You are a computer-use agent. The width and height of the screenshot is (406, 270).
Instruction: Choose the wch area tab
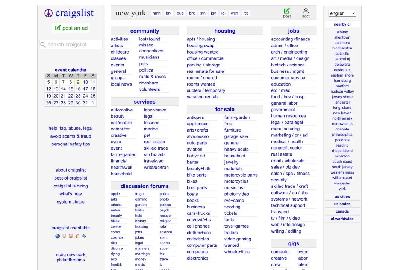234,13
